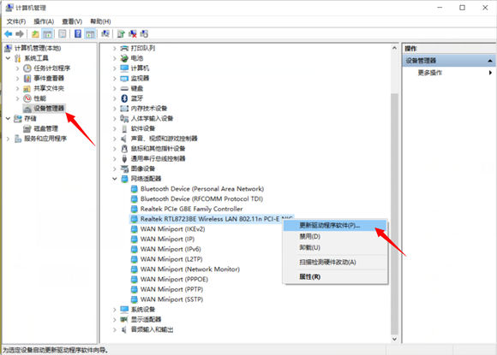Click the blue Back arrow toolbar icon
497x355 pixels.
[9, 34]
